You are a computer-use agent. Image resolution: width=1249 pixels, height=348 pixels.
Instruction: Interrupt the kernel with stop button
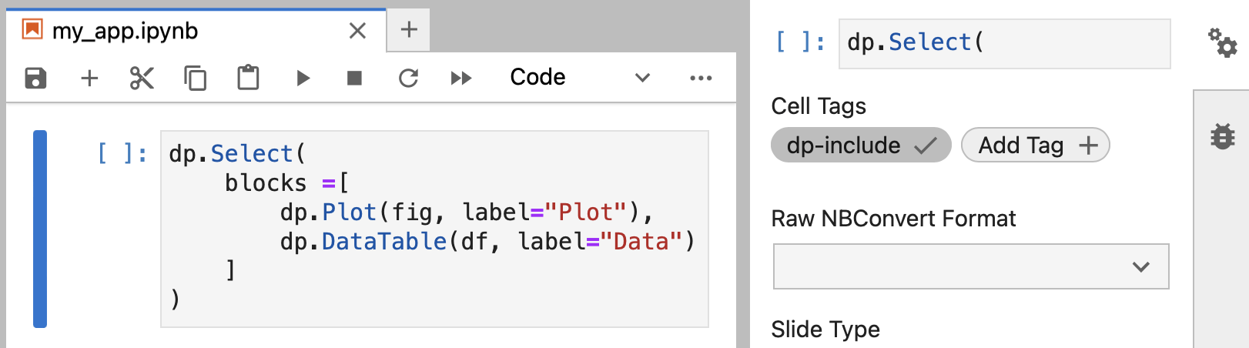coord(354,78)
